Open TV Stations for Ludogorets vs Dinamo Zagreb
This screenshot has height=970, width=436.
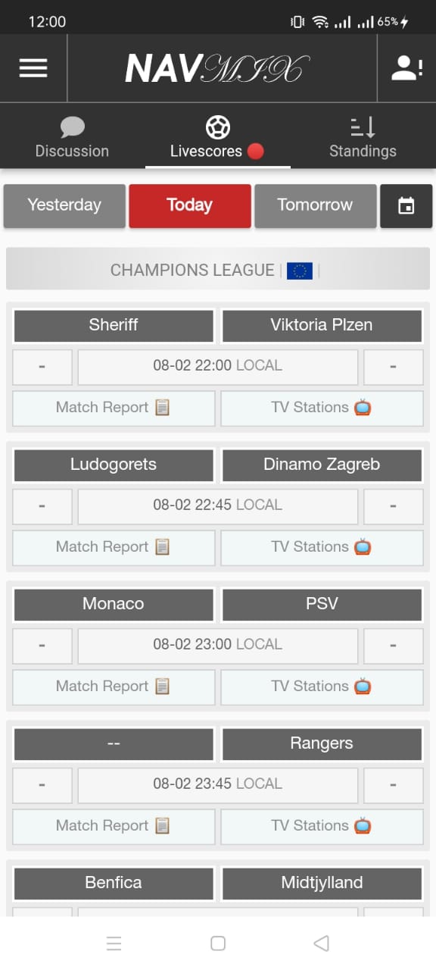tap(322, 547)
